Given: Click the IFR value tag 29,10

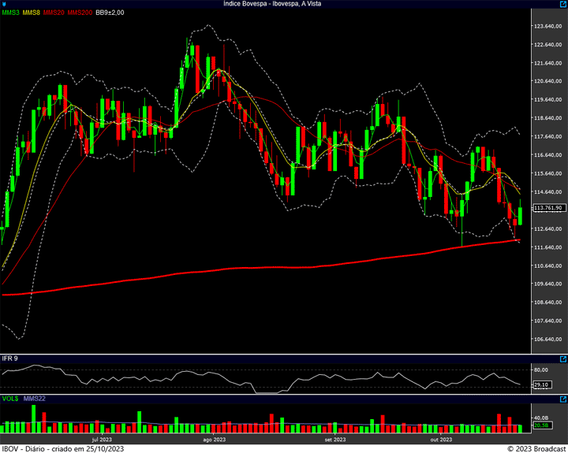Looking at the screenshot, I should coord(541,384).
